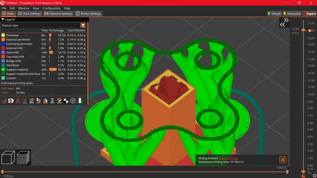This screenshot has height=178, width=317.
Task: Click the layer slider lock icon
Action: 303,176
